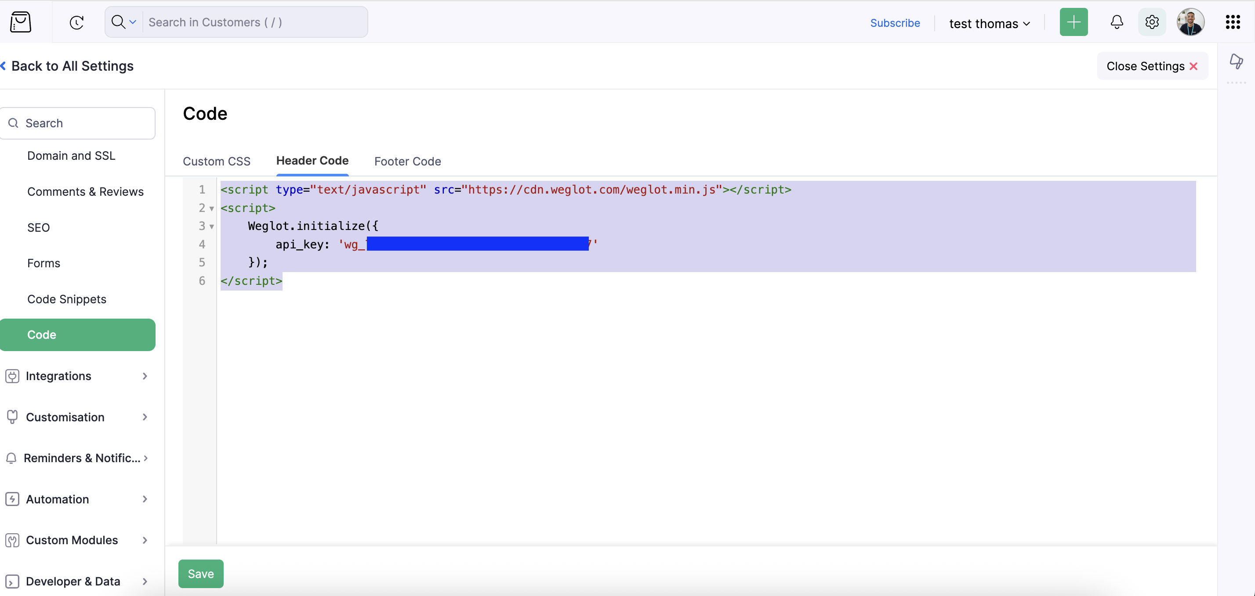Screen dimensions: 1255x596
Task: Click Close Settings button
Action: (1152, 66)
